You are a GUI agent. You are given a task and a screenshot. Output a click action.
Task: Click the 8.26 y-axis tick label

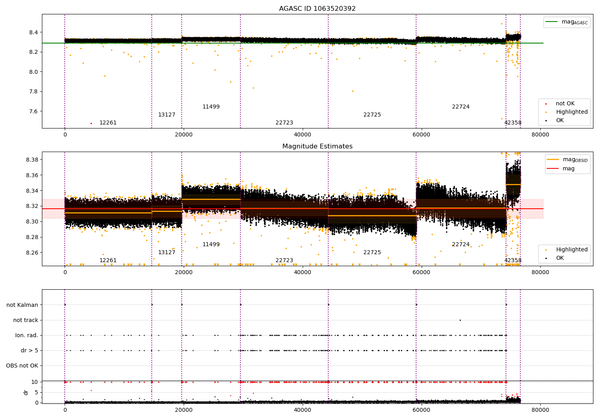32,253
